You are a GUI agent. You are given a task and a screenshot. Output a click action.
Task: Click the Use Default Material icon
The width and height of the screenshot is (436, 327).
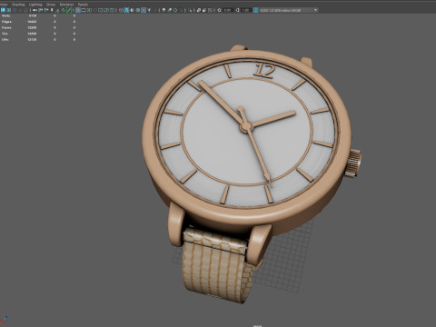click(x=132, y=10)
